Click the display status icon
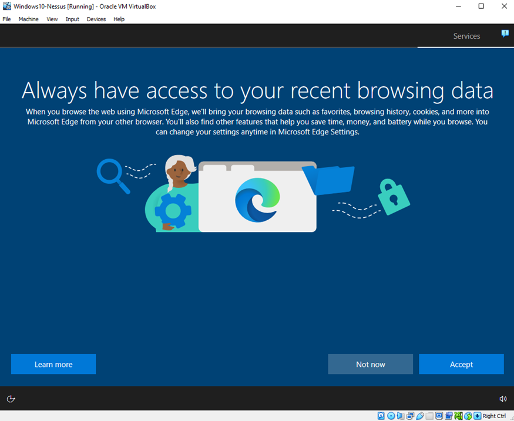The image size is (514, 421). [x=439, y=416]
